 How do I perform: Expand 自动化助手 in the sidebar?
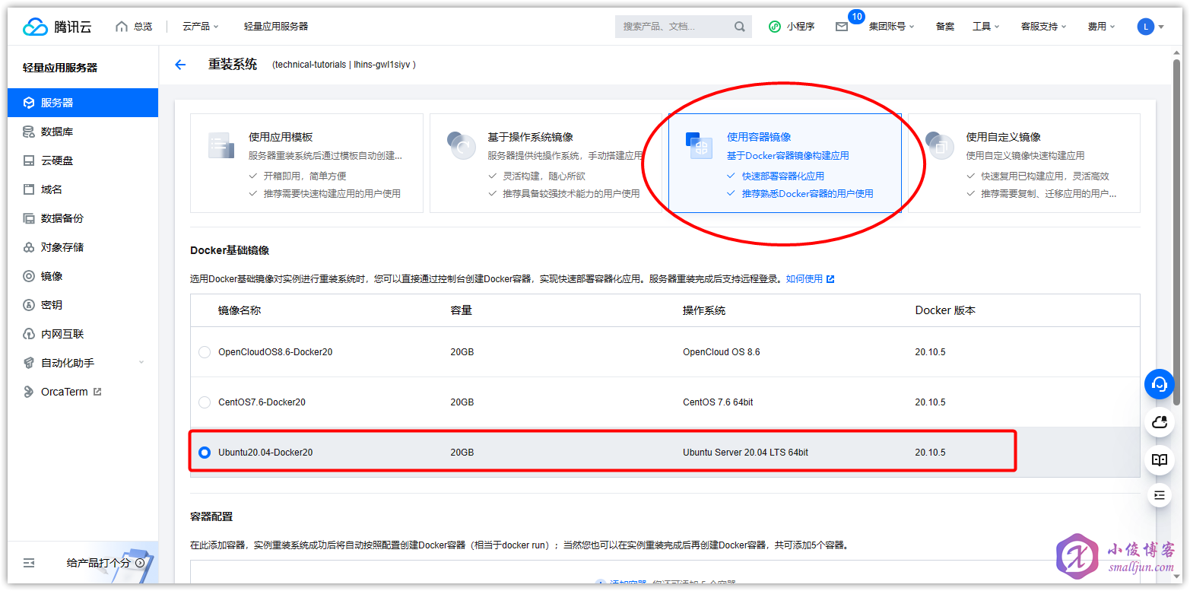click(x=83, y=363)
